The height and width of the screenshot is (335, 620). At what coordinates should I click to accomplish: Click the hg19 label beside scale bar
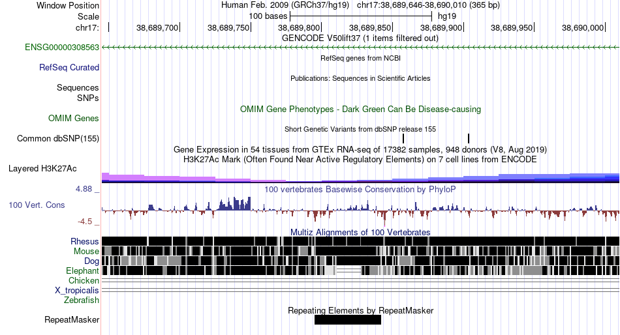(x=447, y=16)
